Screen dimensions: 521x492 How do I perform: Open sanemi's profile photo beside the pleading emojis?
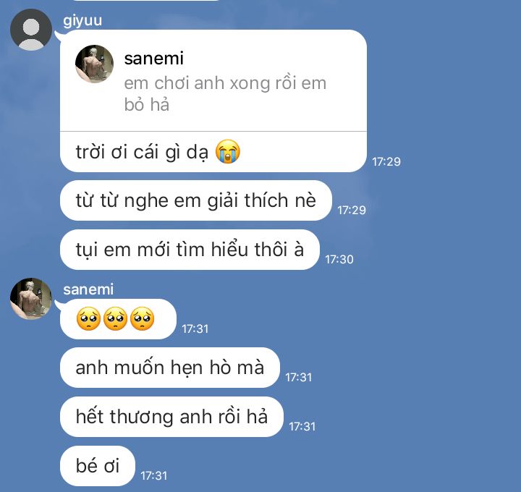(30, 298)
